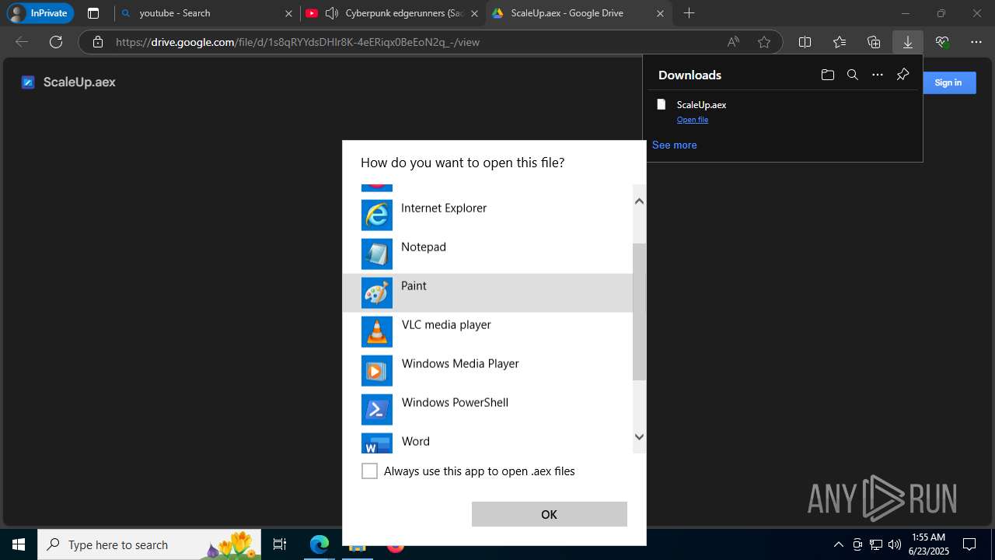Screen dimensions: 995x560
Task: Open Browser essentials heart icon
Action: [942, 42]
